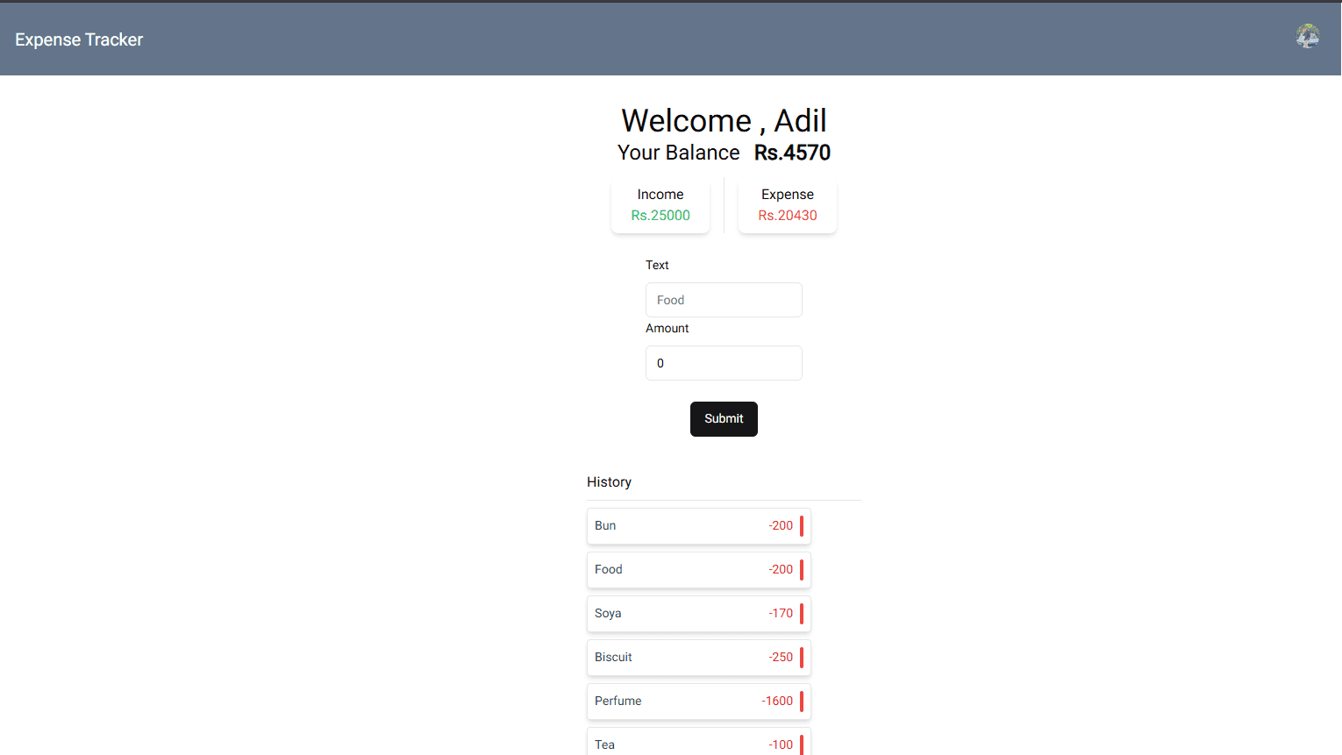
Task: Click the Rs.20430 expense amount
Action: pos(787,215)
